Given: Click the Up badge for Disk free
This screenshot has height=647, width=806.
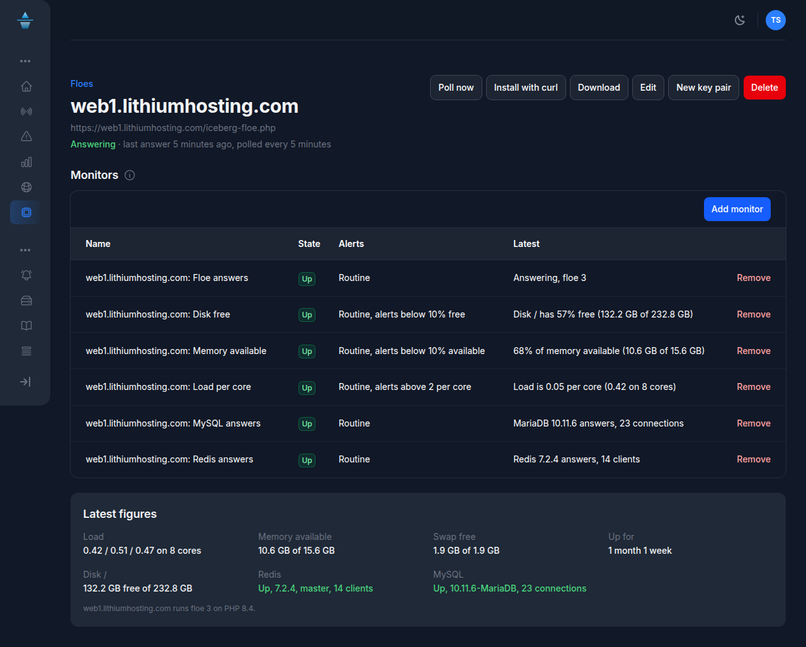Looking at the screenshot, I should (307, 315).
